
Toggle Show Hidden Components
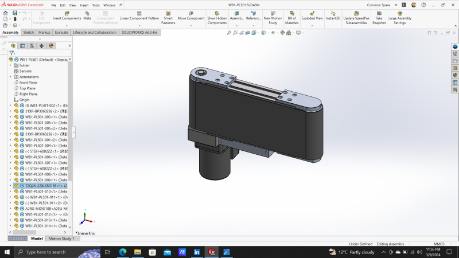click(x=217, y=13)
